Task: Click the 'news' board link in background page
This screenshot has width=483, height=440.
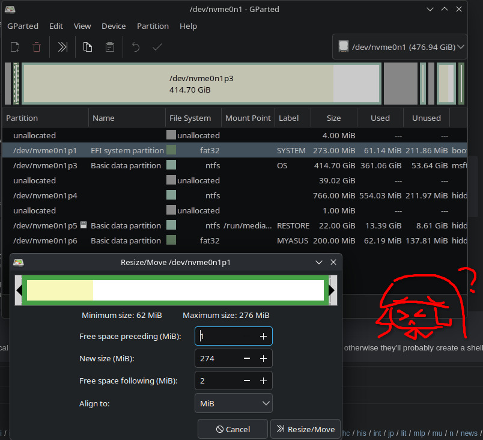Action: point(469,433)
